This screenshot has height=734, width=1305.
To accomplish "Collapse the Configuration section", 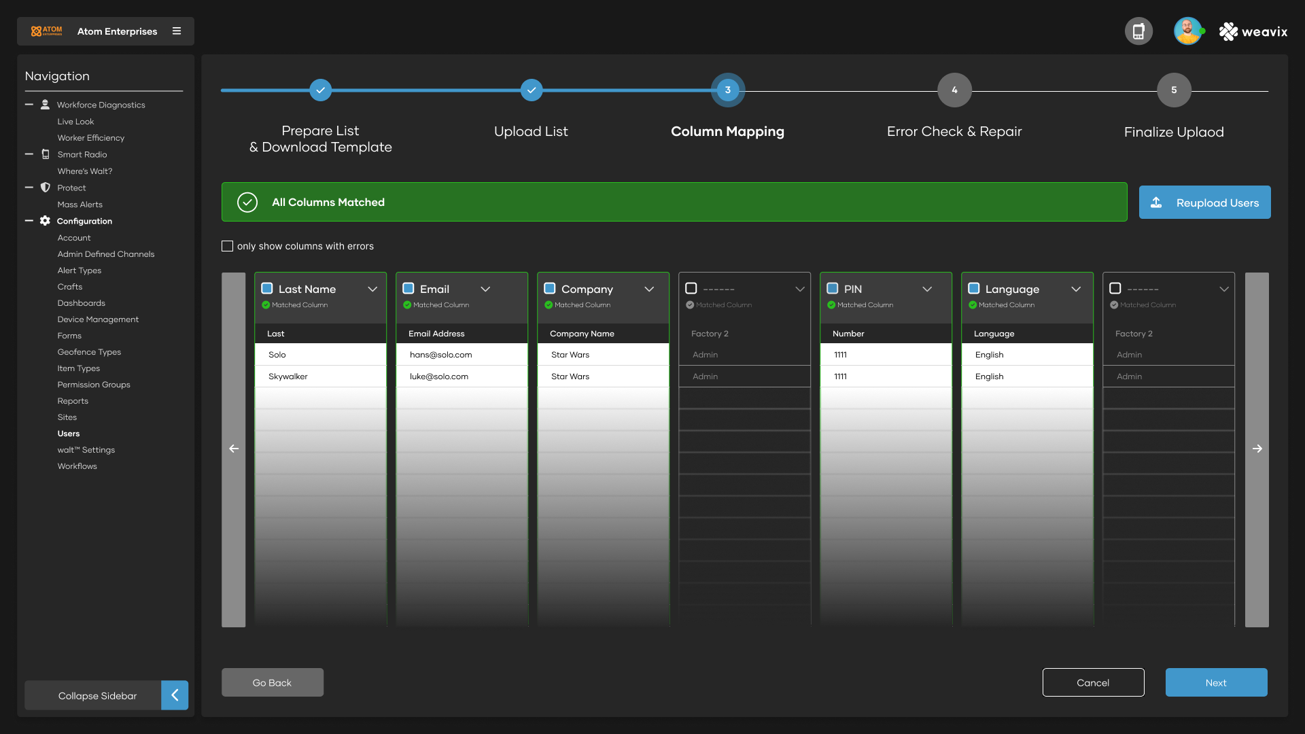I will coord(29,221).
